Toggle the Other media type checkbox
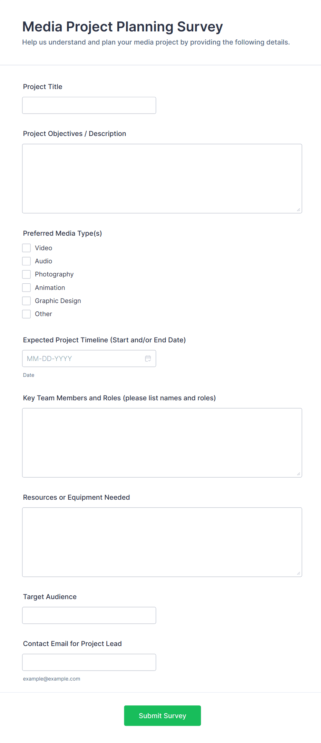 click(27, 314)
